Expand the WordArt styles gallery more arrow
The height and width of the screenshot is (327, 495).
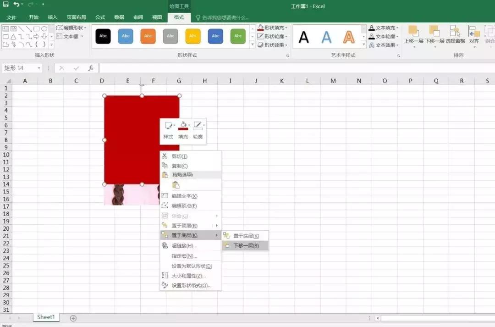[x=363, y=45]
